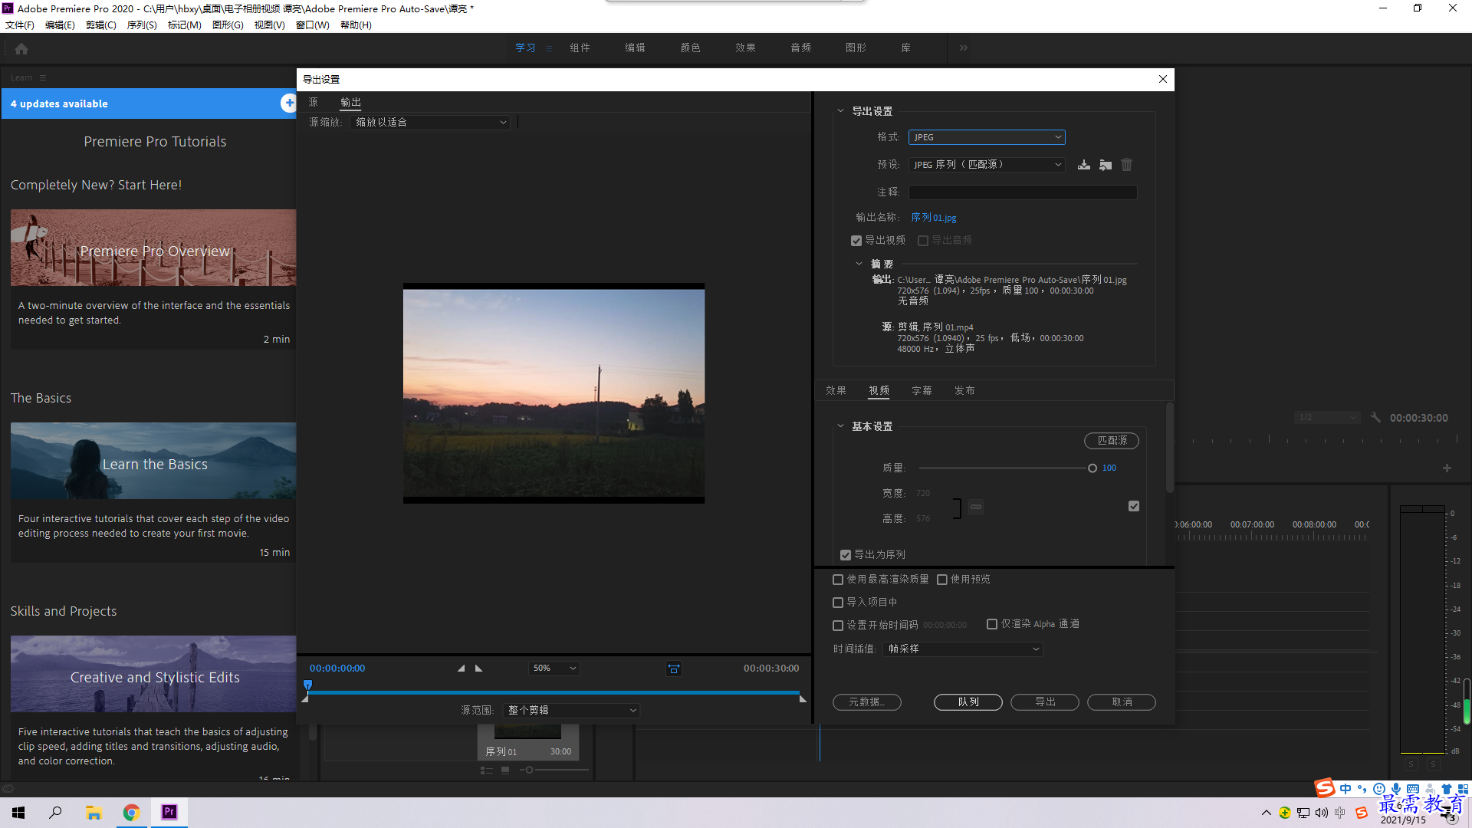
Task: Open the Learn panel menu icon
Action: click(x=43, y=77)
